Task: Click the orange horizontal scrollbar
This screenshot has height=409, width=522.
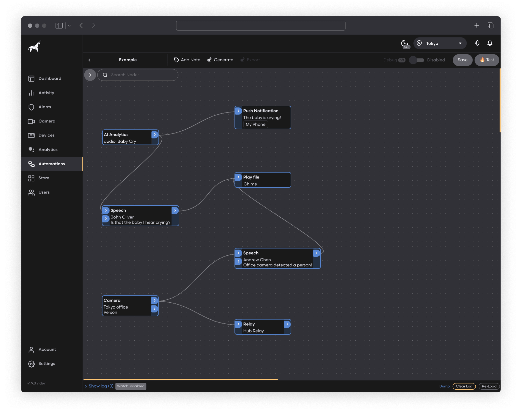Action: pyautogui.click(x=180, y=379)
